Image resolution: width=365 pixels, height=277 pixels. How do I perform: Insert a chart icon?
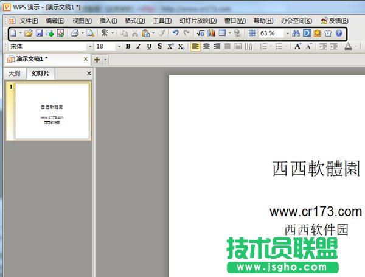point(211,33)
